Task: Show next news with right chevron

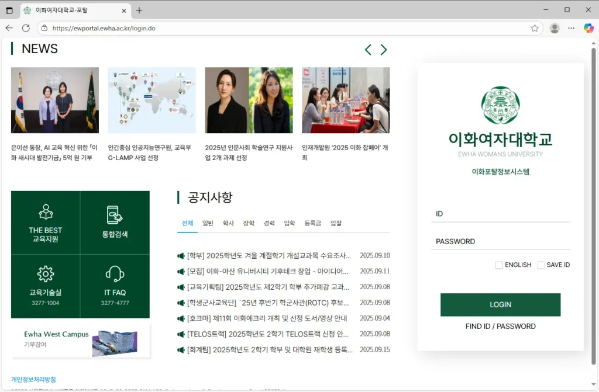Action: point(384,50)
